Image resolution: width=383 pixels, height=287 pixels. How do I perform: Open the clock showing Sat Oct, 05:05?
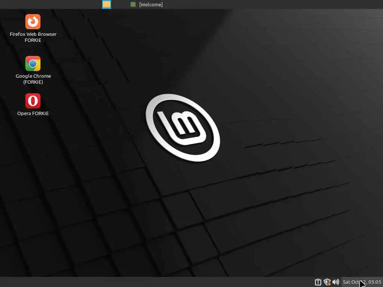(362, 282)
